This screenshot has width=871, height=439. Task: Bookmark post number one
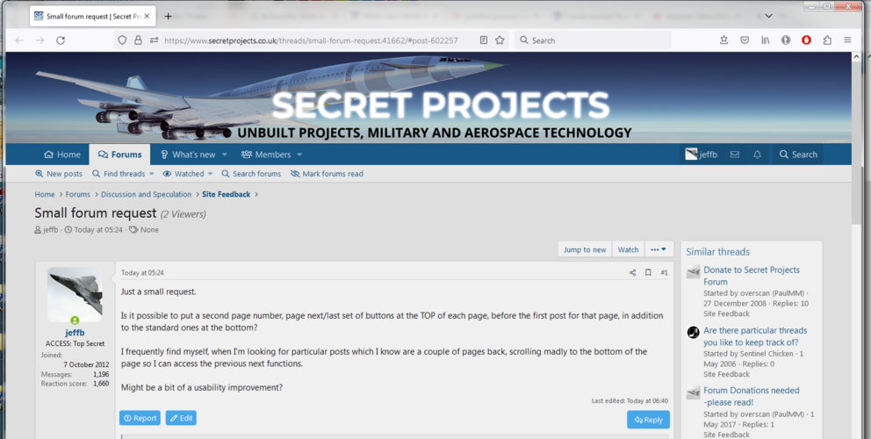[648, 272]
